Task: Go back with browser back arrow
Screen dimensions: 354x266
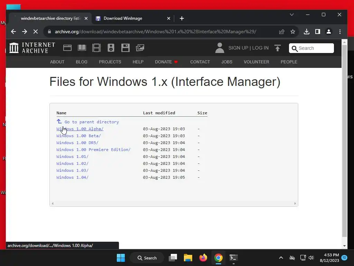Action: (x=13, y=32)
